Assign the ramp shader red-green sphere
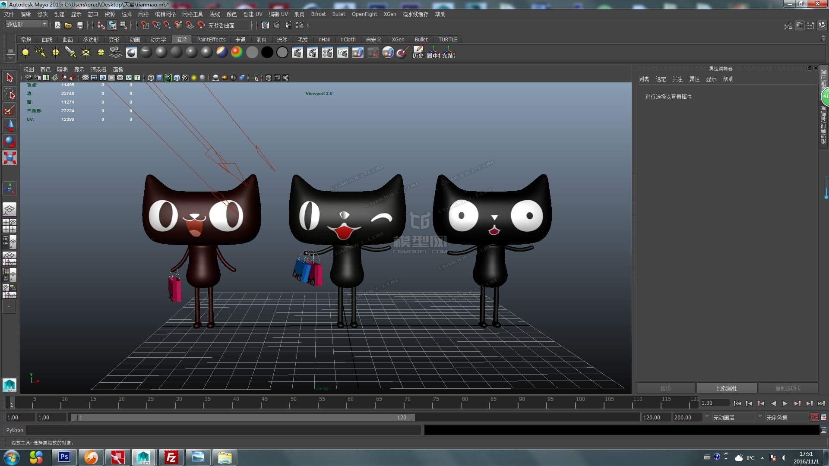829x466 pixels. pos(237,53)
